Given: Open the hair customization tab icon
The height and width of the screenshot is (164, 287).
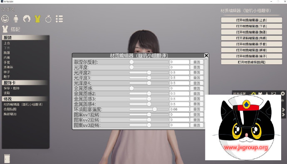Looking at the screenshot, I should click(27, 19).
